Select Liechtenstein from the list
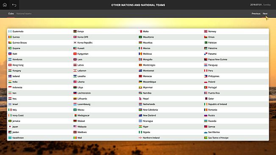Image resolution: width=276 pixels, height=155 pixels. (84, 93)
